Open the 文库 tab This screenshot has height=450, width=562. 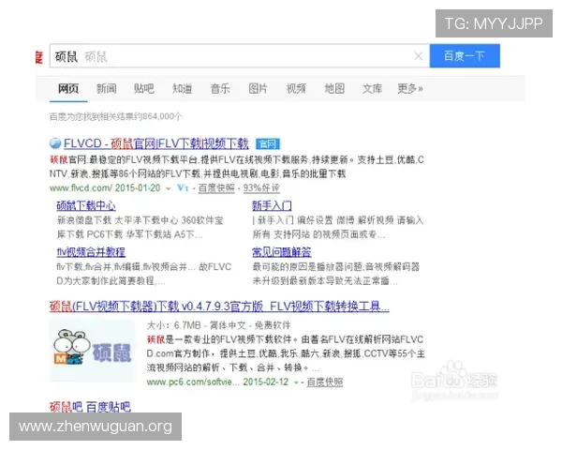pyautogui.click(x=372, y=89)
